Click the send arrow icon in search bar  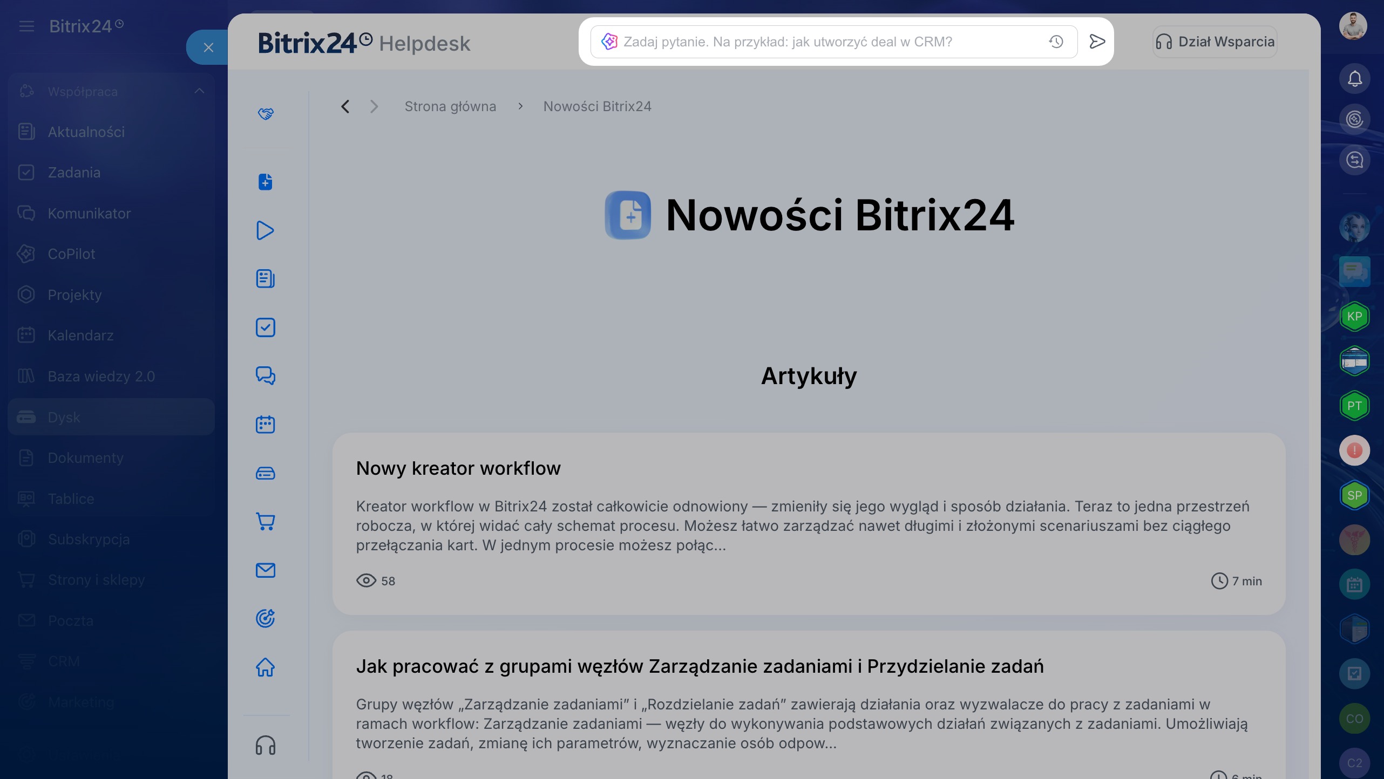(x=1097, y=42)
